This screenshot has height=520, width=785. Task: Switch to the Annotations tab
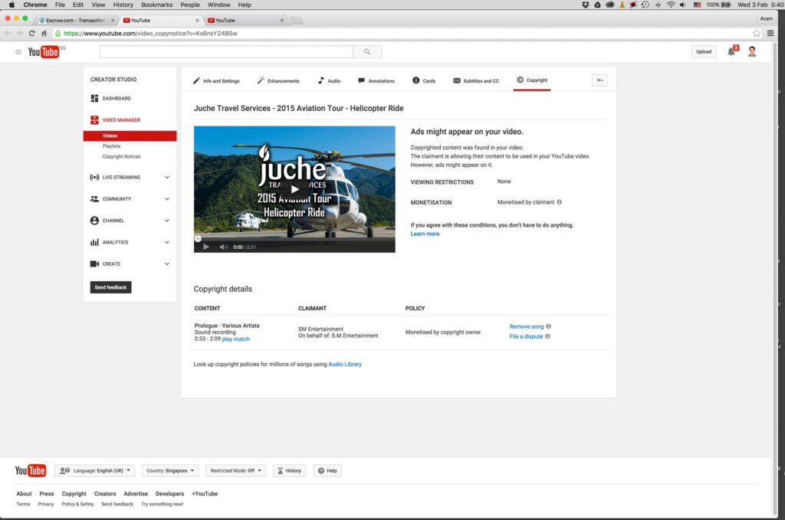pos(376,80)
